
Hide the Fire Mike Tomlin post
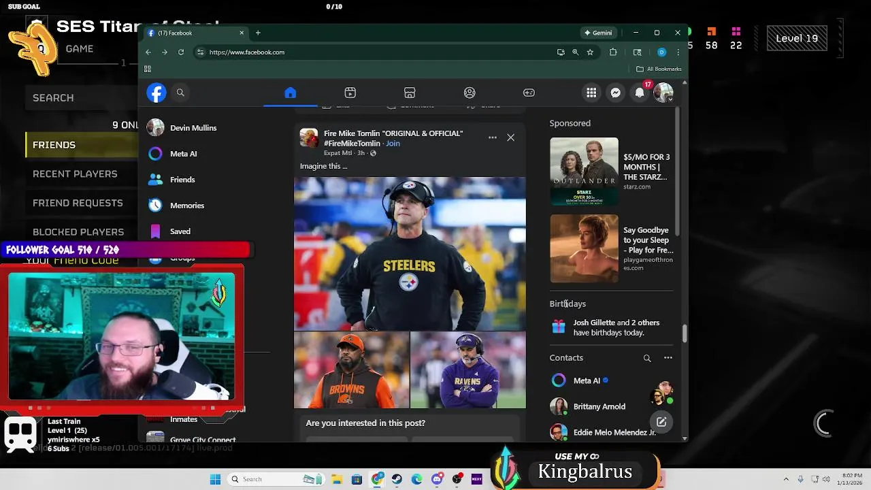click(x=510, y=137)
